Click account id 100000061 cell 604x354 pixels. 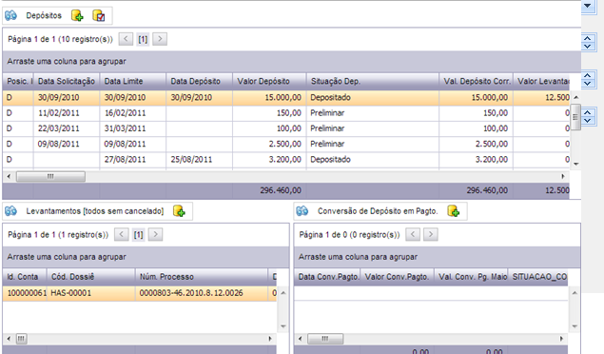tap(25, 293)
